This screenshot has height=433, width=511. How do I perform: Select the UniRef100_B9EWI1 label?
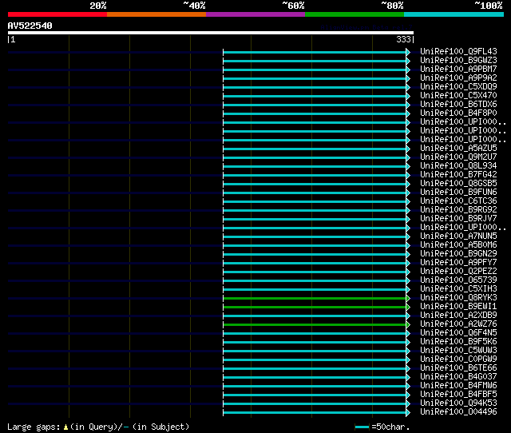point(458,307)
